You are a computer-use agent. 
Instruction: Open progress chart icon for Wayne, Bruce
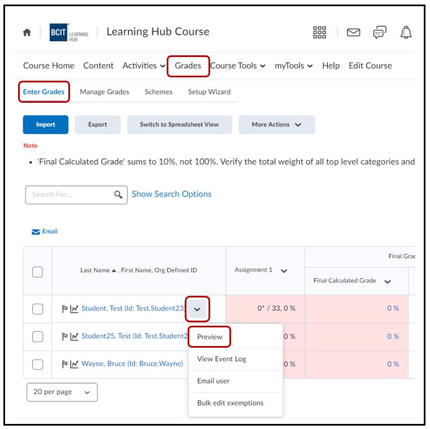(75, 364)
